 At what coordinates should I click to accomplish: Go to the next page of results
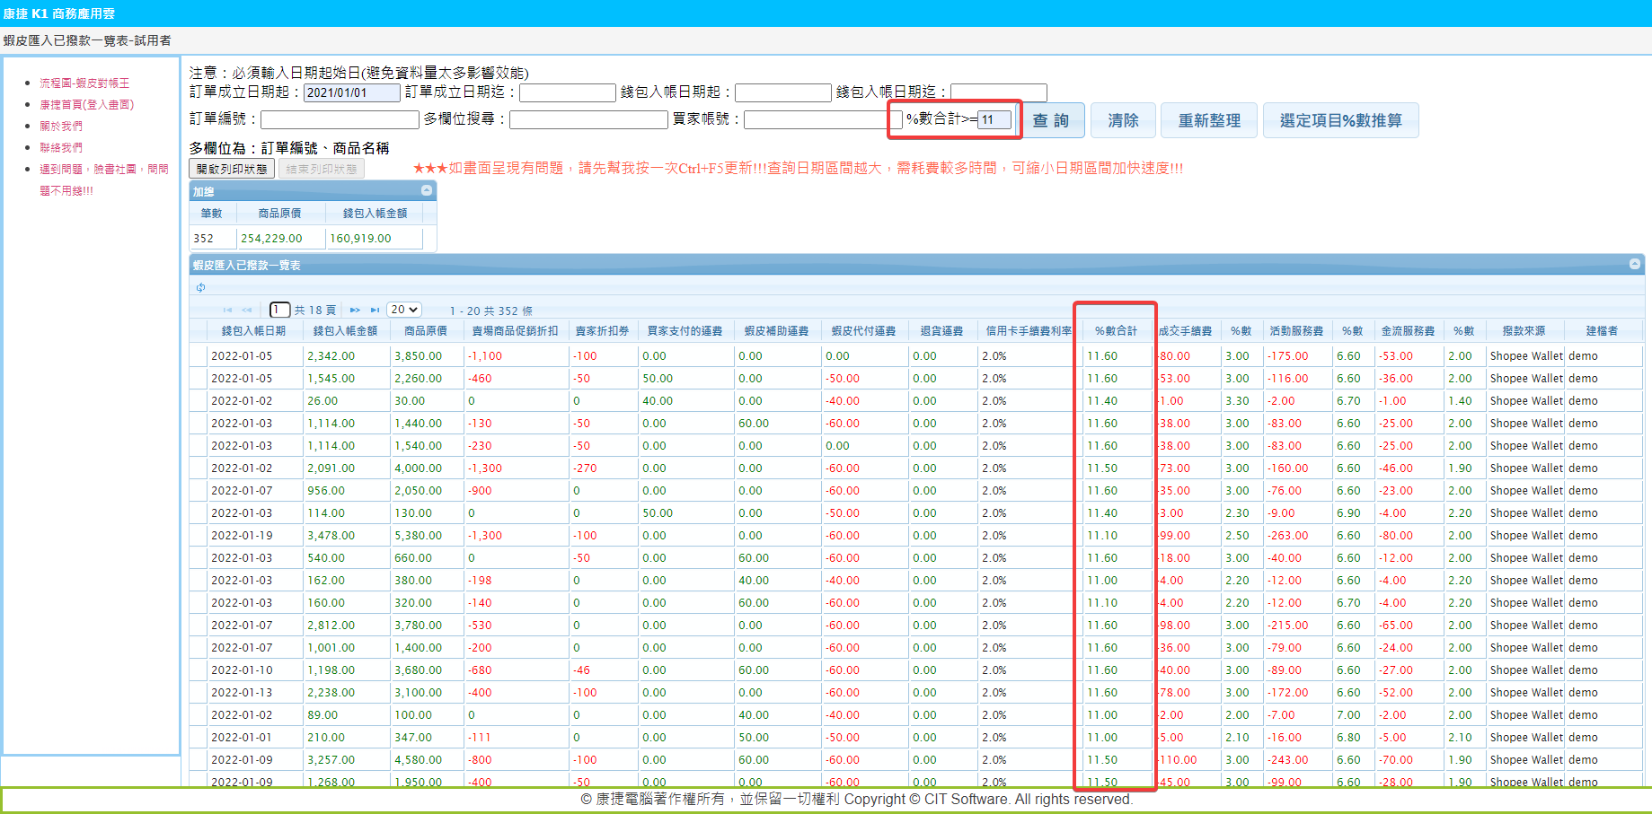[355, 311]
